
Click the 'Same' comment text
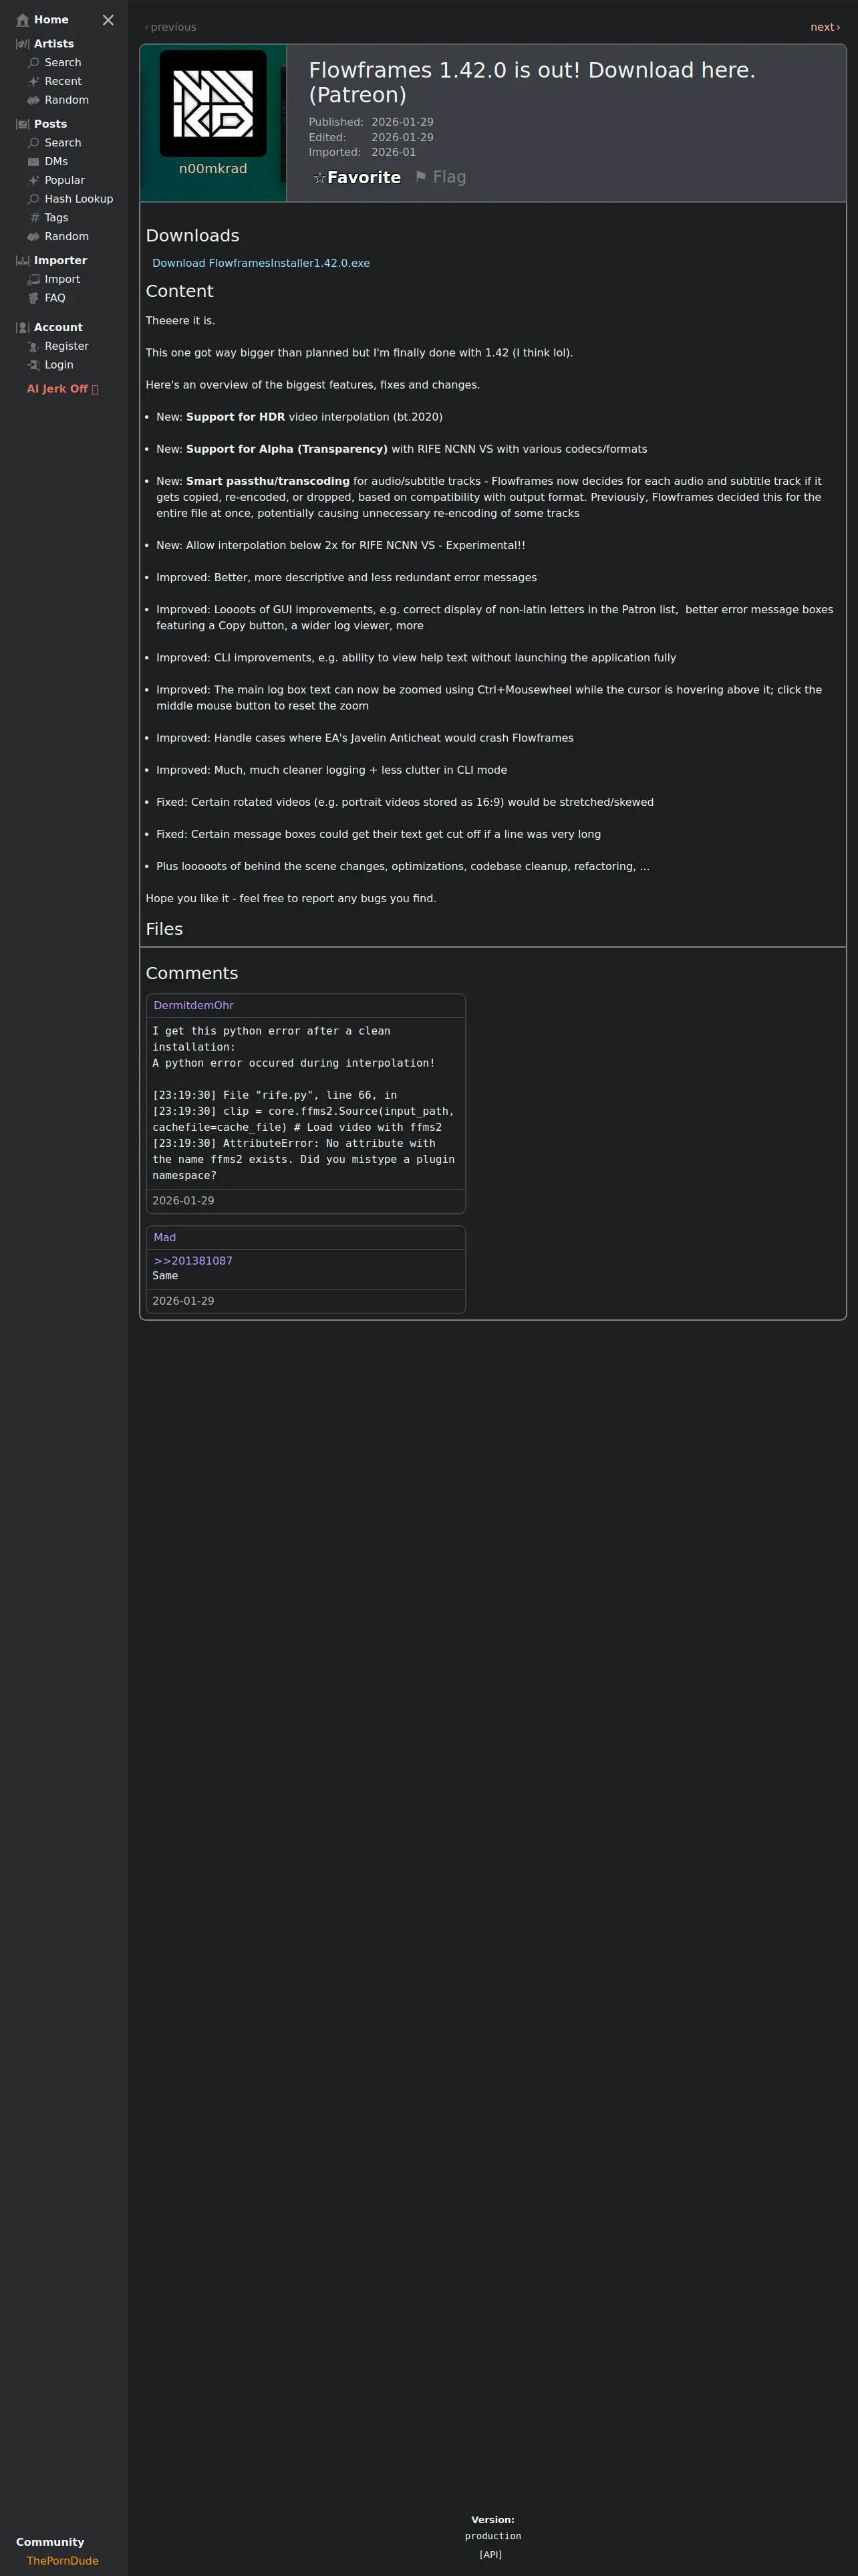click(x=165, y=1276)
